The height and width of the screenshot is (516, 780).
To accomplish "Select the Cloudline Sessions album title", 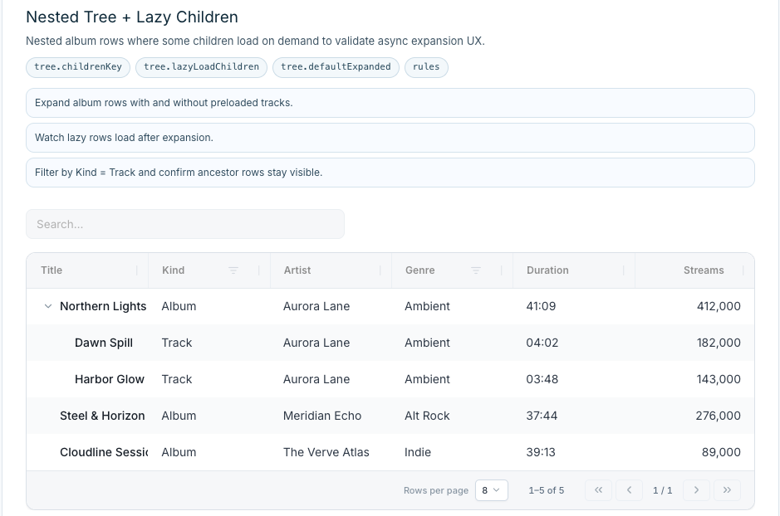I will [x=104, y=452].
